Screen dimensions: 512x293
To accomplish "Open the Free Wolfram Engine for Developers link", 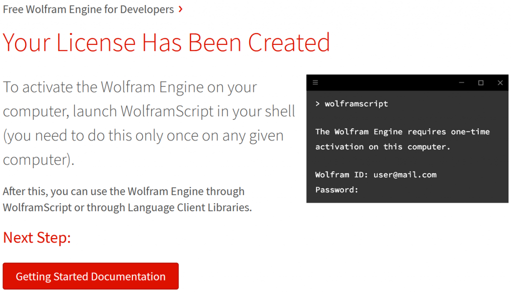I will pyautogui.click(x=88, y=8).
